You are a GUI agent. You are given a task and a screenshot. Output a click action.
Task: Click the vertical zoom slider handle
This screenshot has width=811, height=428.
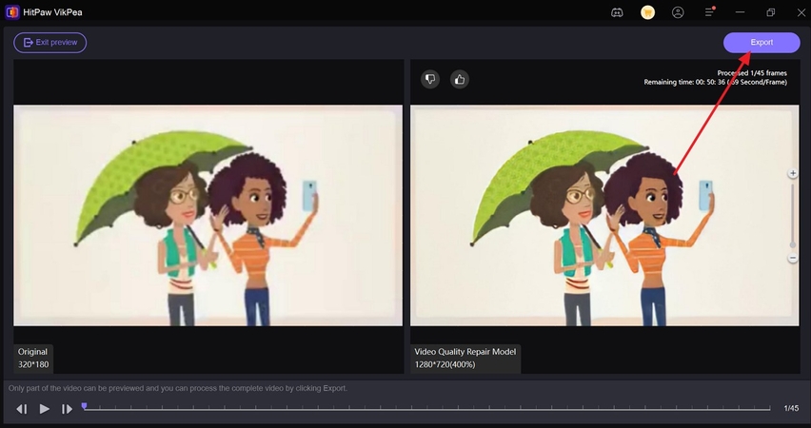[792, 245]
